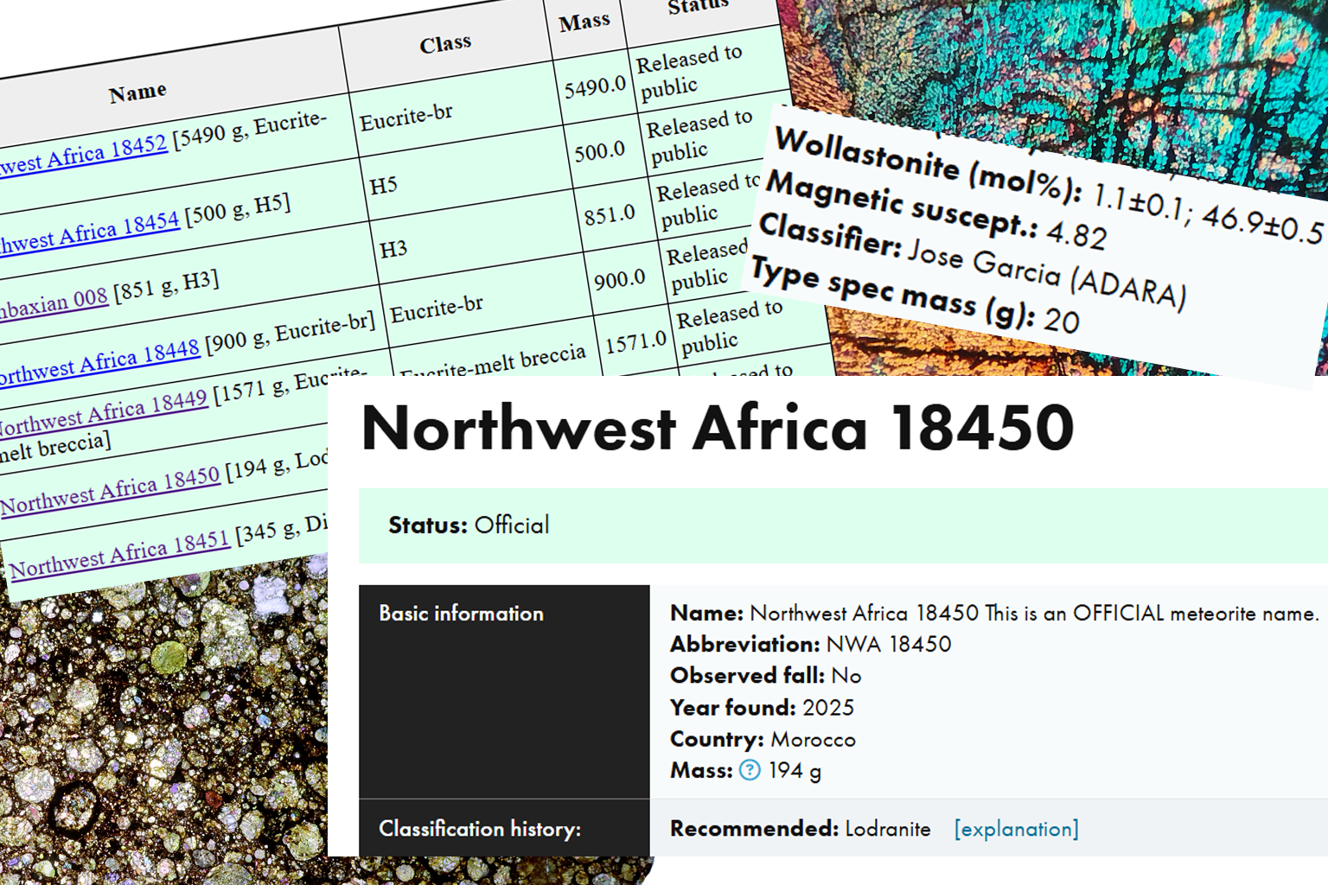Follow the Linbaxian 008 meteorite link
The height and width of the screenshot is (885, 1328).
pos(54,303)
